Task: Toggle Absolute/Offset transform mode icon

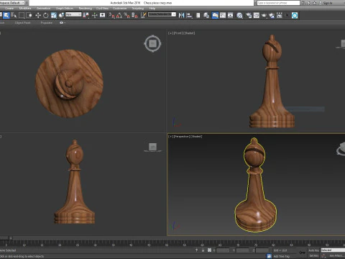Action: tap(209, 250)
